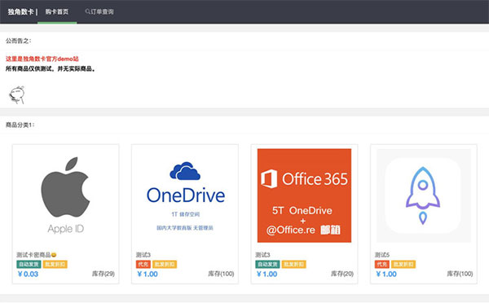Click the 公而告之 announcement heading
The width and height of the screenshot is (489, 303).
[19, 41]
